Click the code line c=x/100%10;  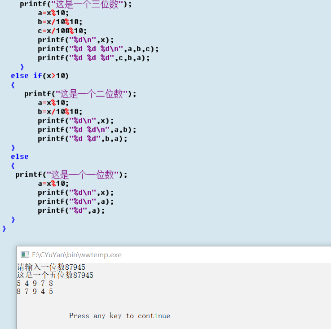click(x=62, y=31)
